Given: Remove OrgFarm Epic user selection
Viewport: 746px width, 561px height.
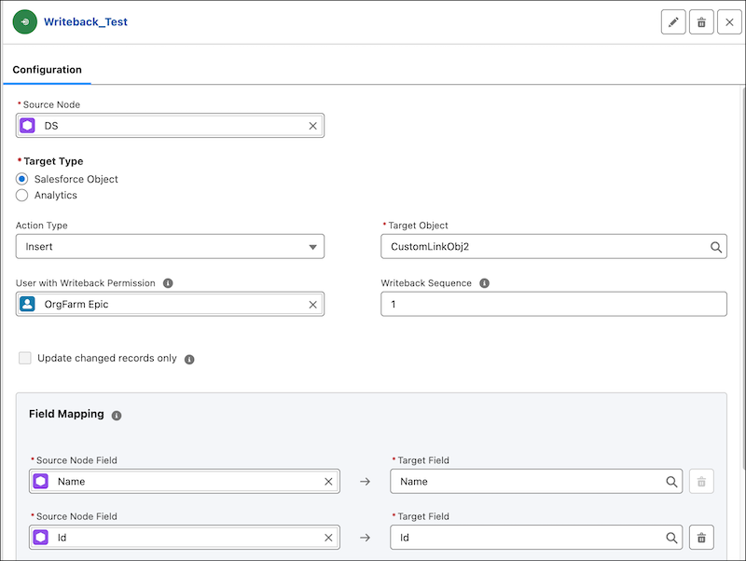Looking at the screenshot, I should coord(312,305).
